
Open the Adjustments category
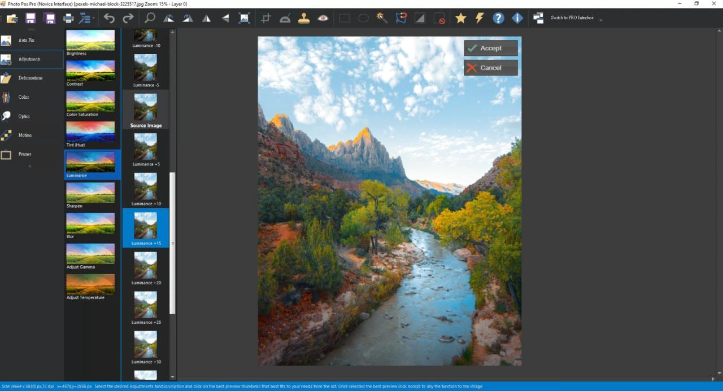tap(32, 59)
